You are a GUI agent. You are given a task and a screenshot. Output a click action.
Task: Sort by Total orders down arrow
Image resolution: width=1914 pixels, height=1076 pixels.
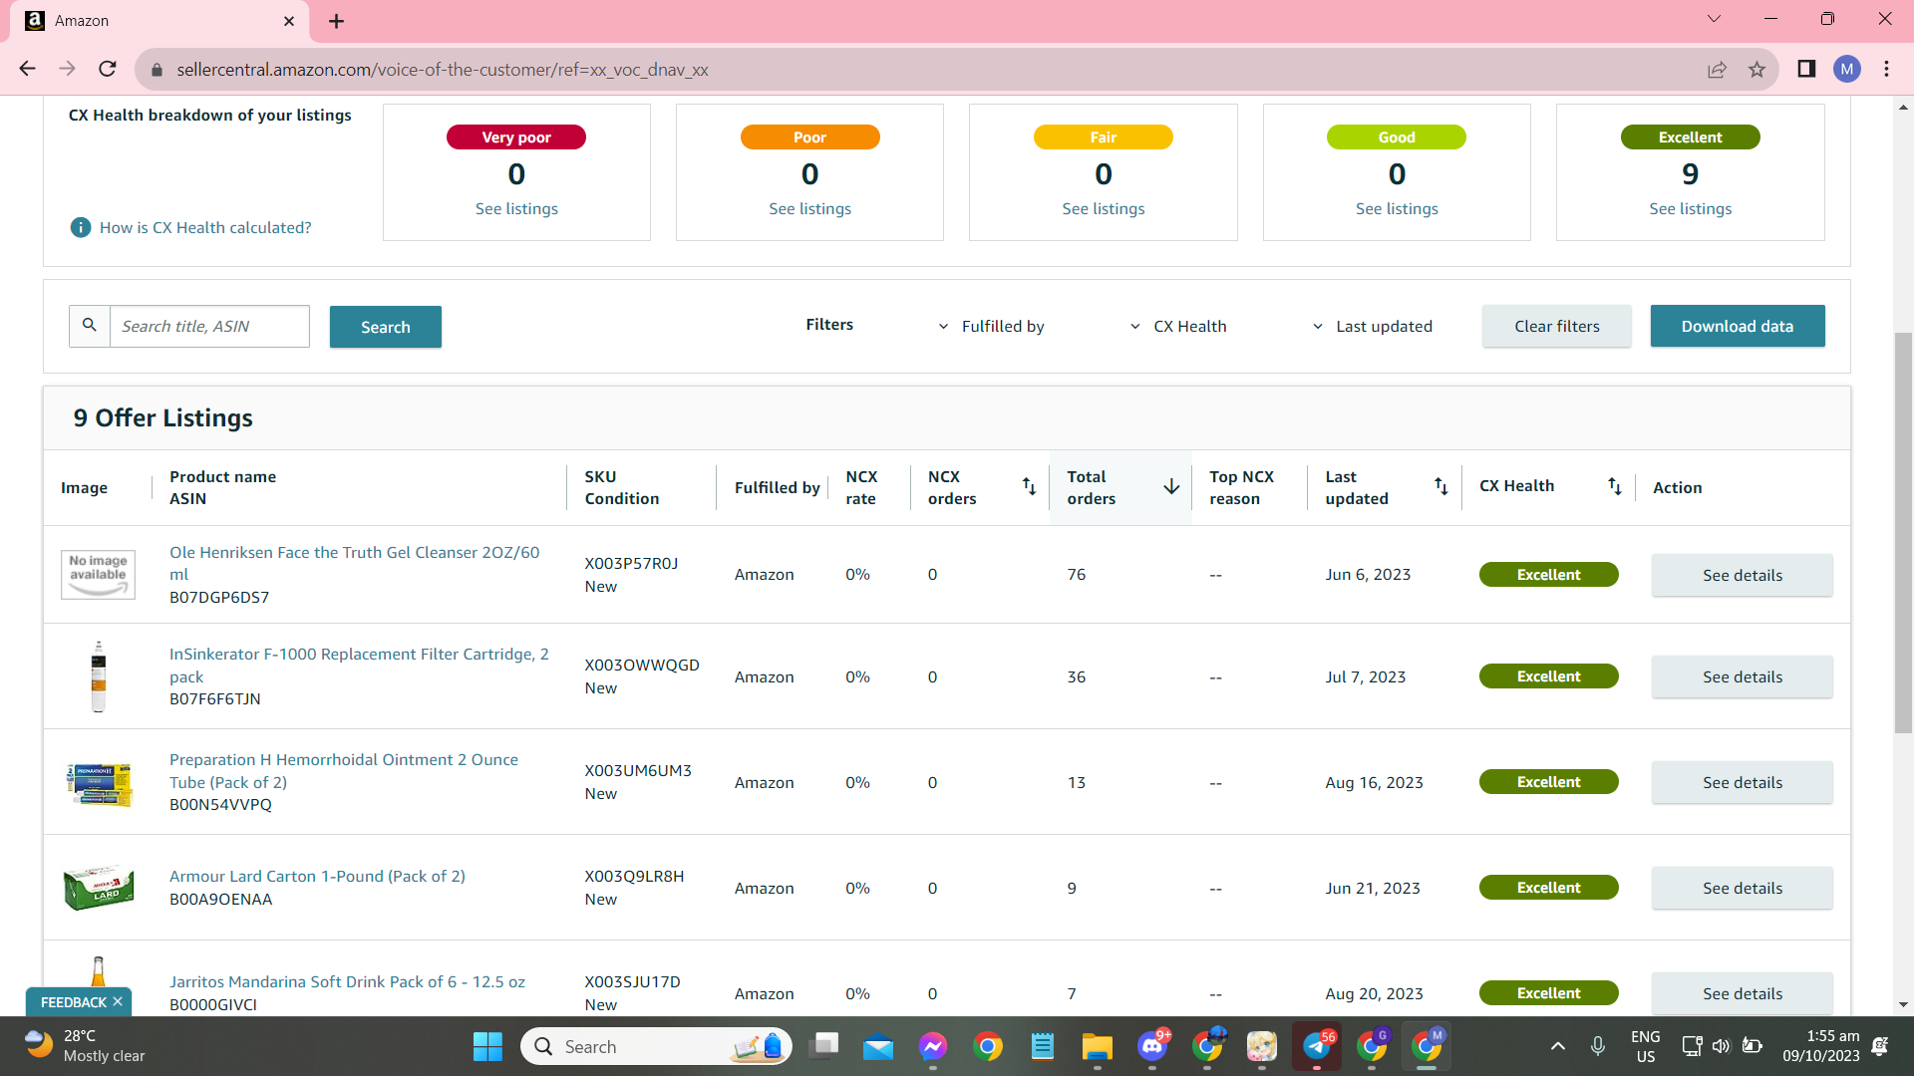(x=1171, y=486)
